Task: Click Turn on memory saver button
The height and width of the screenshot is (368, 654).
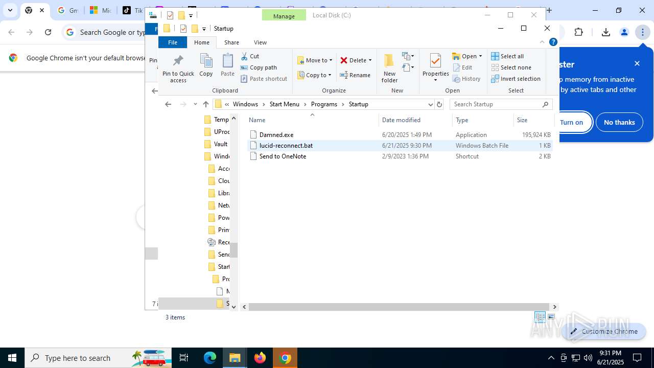Action: 571,122
